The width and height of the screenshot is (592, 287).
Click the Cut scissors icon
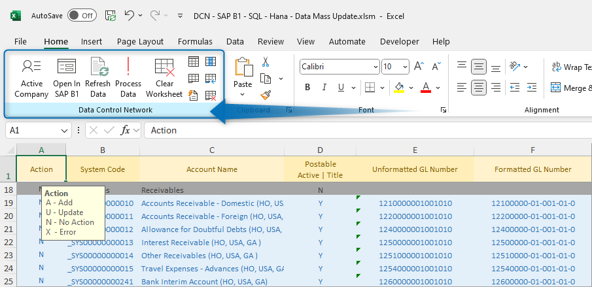[266, 62]
